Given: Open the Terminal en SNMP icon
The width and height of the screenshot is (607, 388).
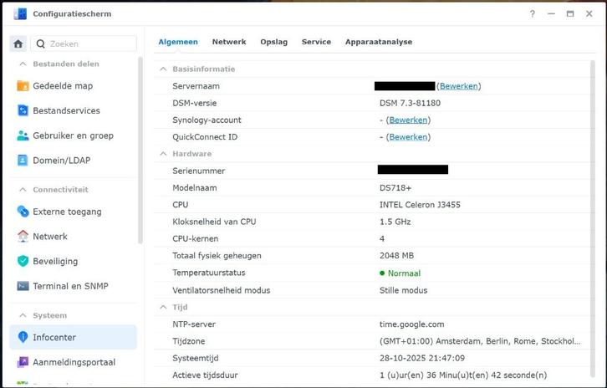Looking at the screenshot, I should coord(23,286).
